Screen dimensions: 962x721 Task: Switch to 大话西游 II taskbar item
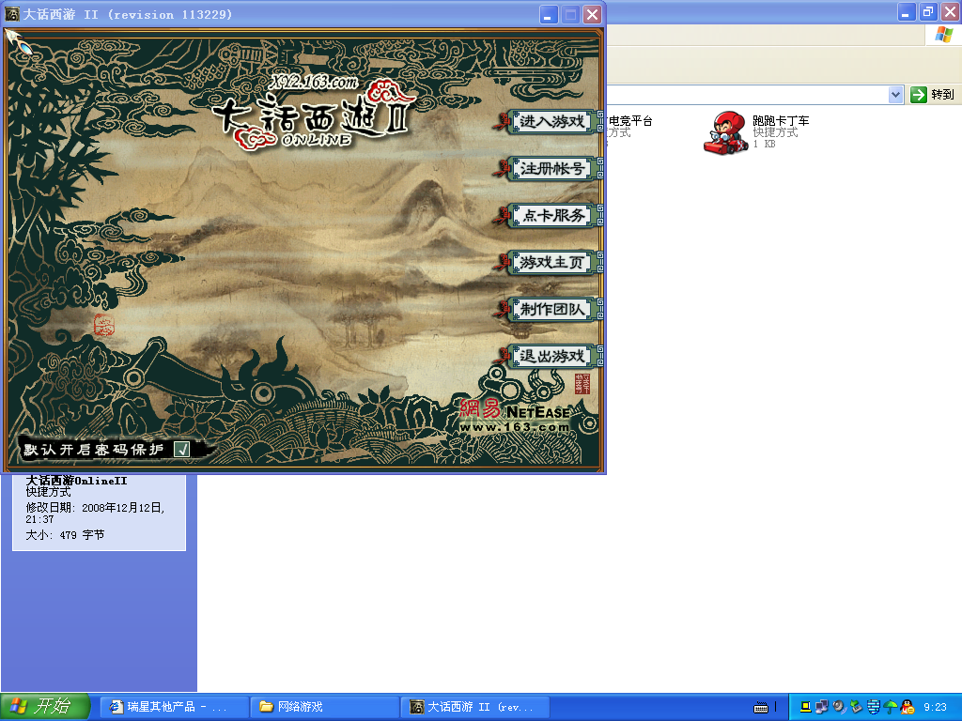(475, 707)
